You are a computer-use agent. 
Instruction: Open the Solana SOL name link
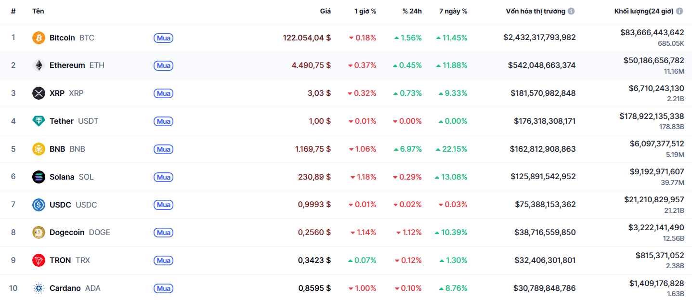(72, 177)
